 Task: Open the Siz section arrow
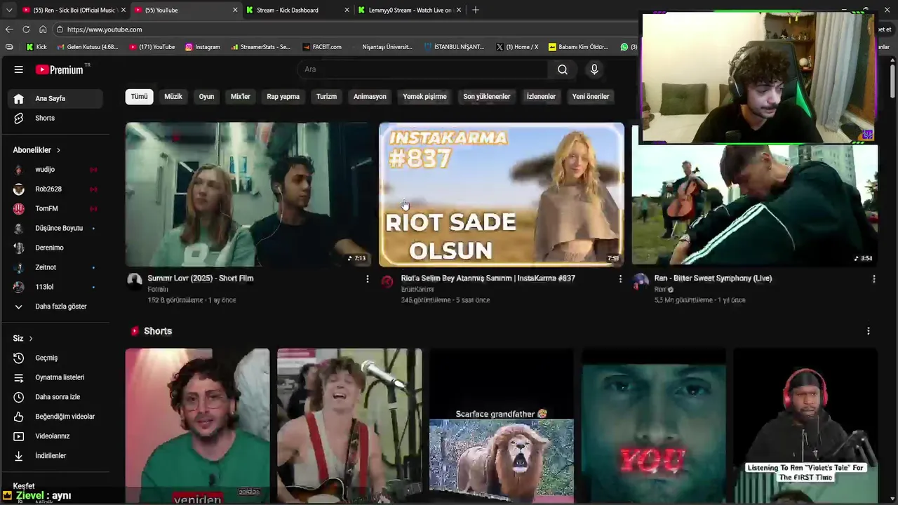[x=31, y=339]
